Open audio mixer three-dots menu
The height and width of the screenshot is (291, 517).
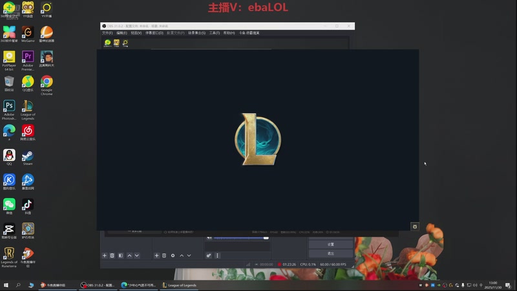(x=217, y=255)
